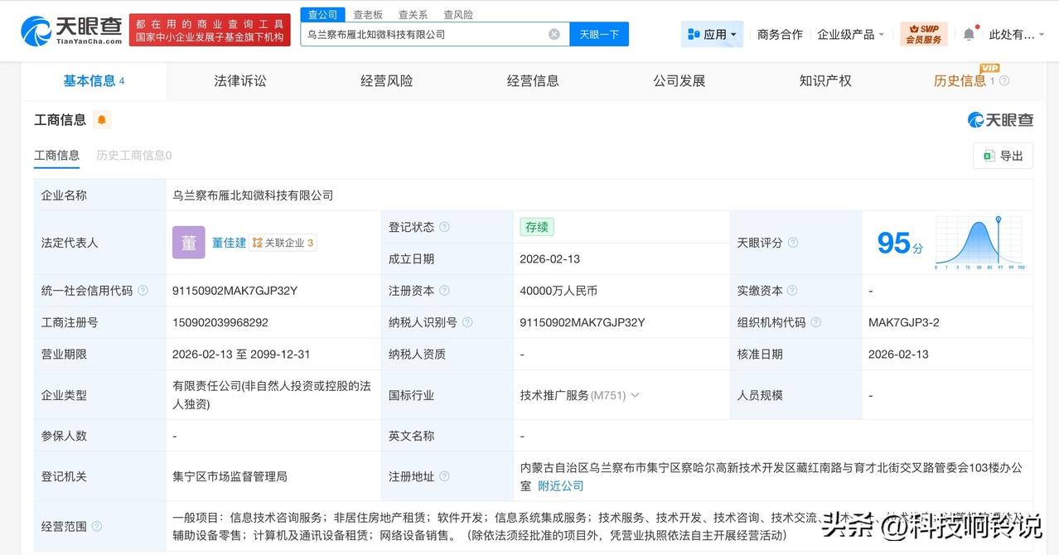The image size is (1059, 555).
Task: Switch to the 查公司 search tab
Action: pos(323,15)
